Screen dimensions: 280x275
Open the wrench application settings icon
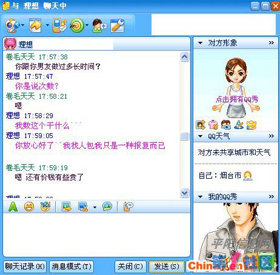click(118, 25)
